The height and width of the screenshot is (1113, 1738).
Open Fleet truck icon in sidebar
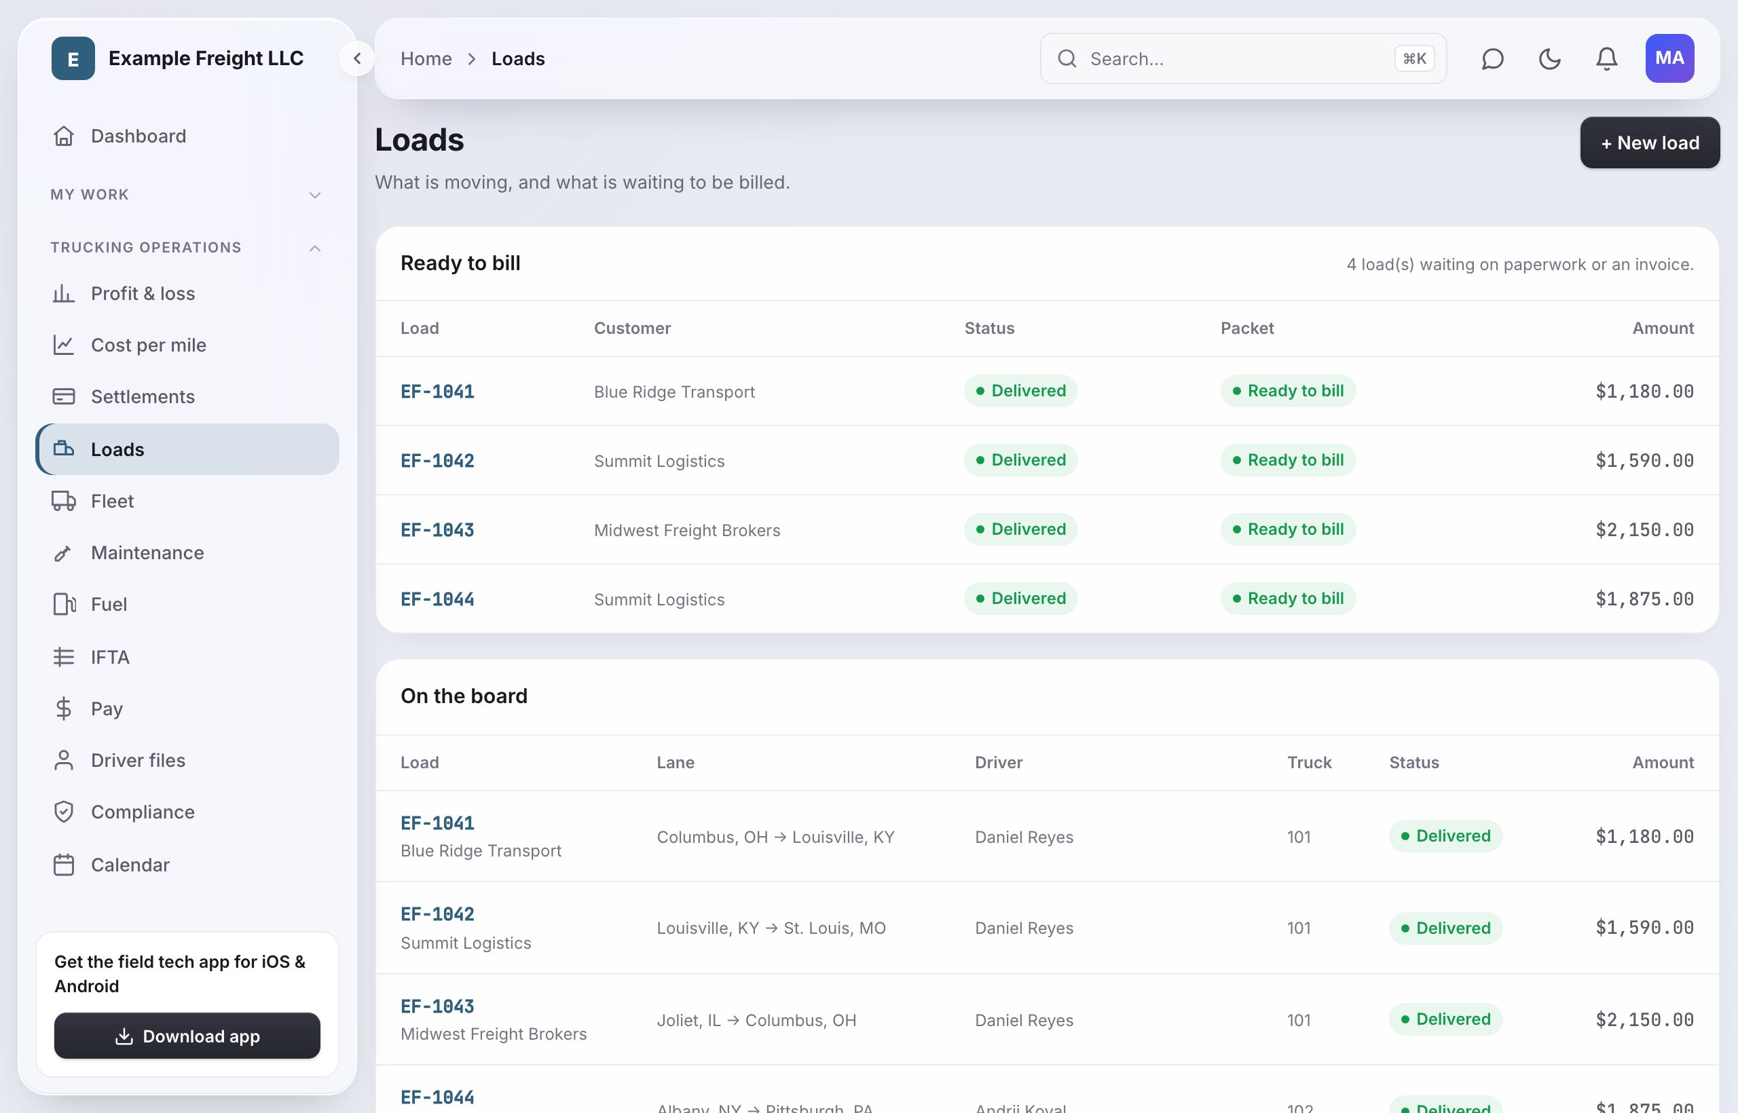point(64,501)
